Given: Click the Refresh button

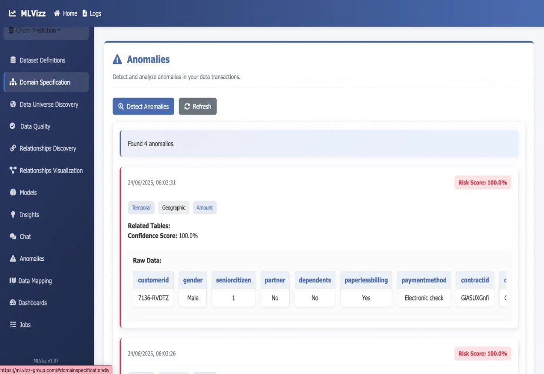Looking at the screenshot, I should [198, 106].
